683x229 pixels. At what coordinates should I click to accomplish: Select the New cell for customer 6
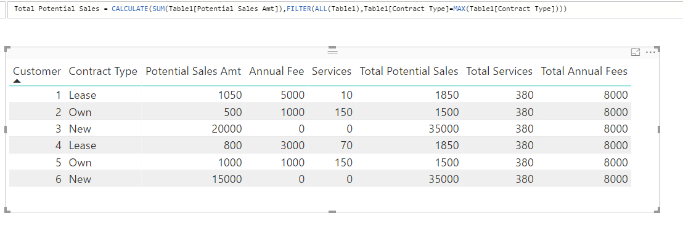click(80, 179)
